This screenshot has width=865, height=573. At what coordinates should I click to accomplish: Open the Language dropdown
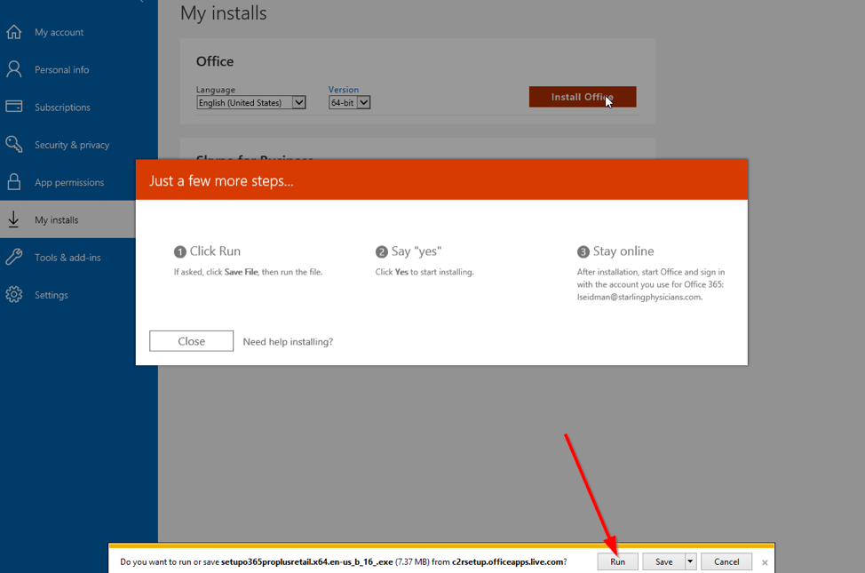click(250, 102)
